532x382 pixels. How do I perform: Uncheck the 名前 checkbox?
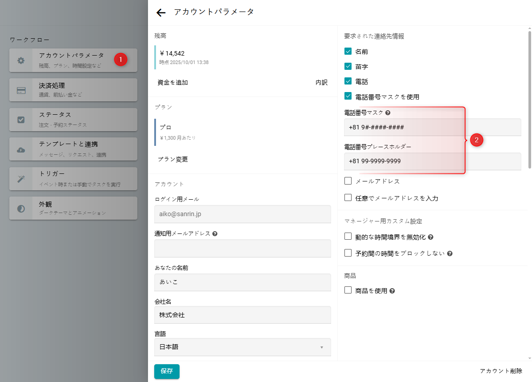pos(348,51)
